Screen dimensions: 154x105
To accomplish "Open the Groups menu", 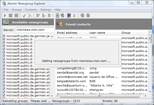I will [x=17, y=10].
